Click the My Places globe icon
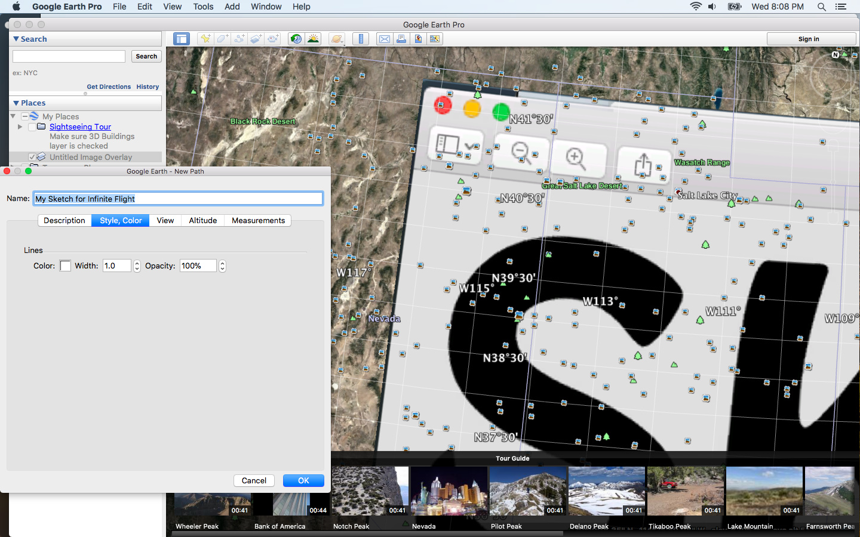Screen dimensions: 860x537 [x=35, y=116]
